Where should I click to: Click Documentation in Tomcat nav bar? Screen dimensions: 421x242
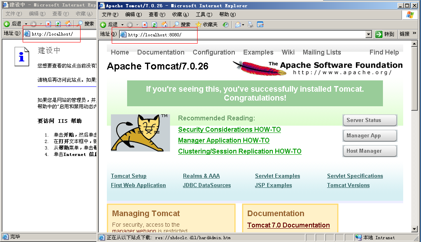[x=161, y=52]
